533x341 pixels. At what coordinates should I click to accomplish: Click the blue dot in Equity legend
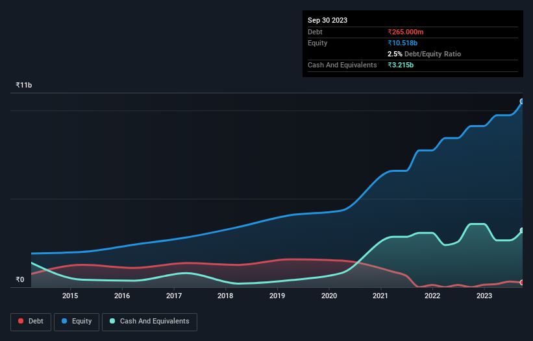click(64, 321)
